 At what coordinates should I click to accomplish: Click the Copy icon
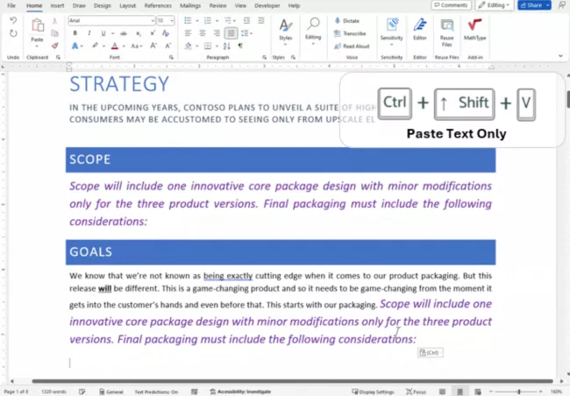55,33
